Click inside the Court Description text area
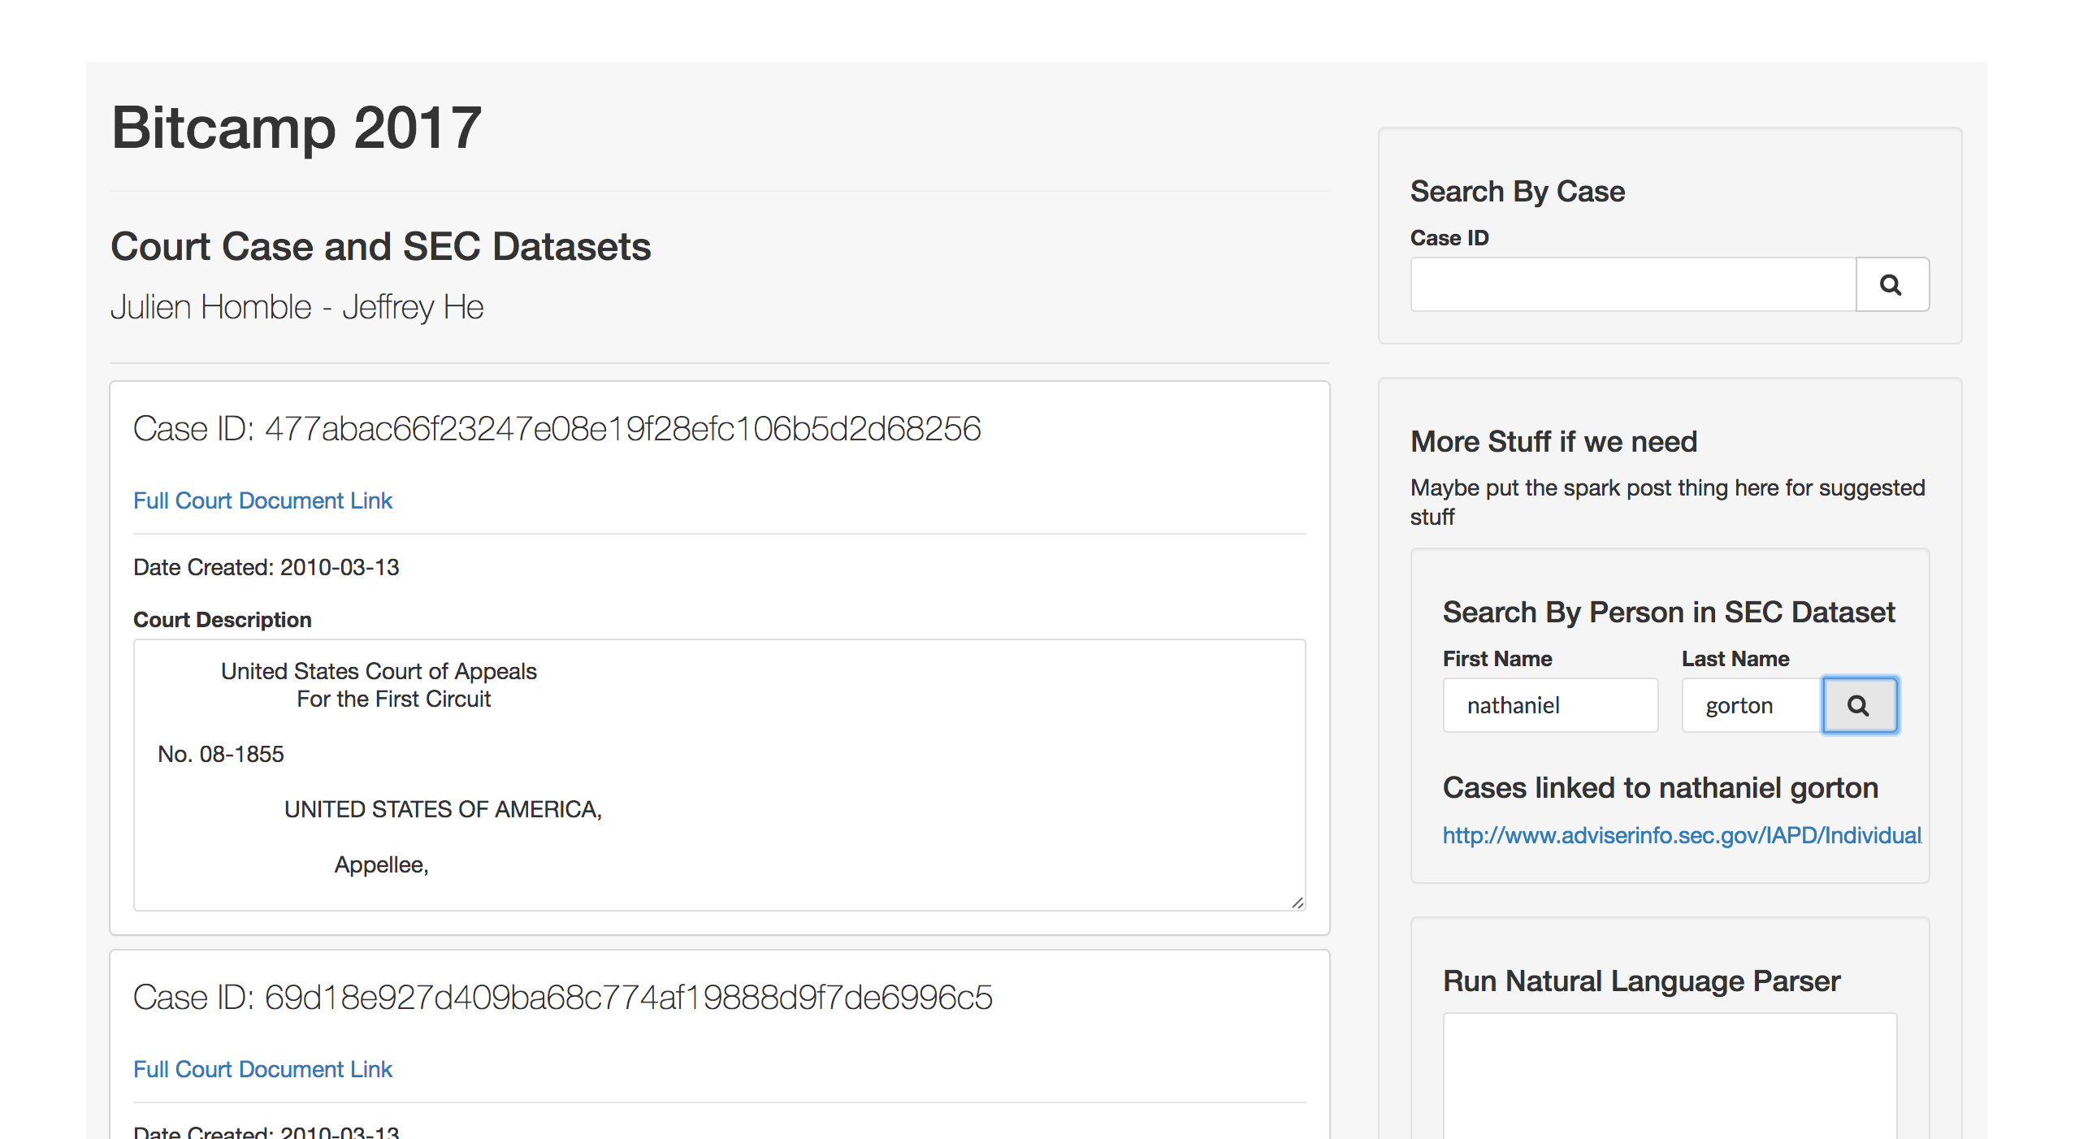This screenshot has height=1139, width=2075. point(719,772)
